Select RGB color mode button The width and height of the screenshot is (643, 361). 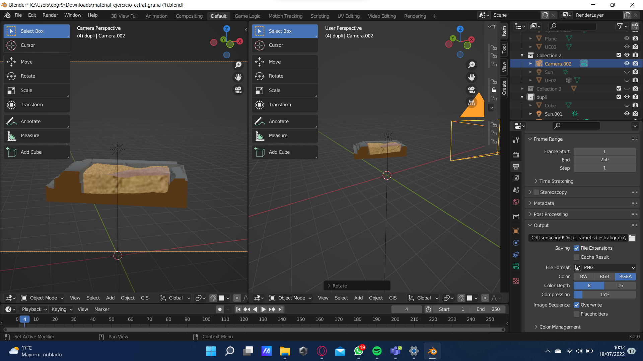(604, 276)
